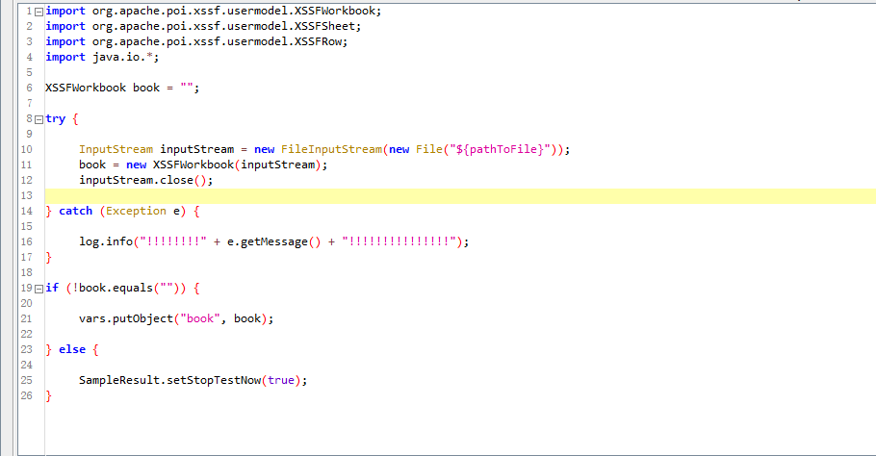876x456 pixels.
Task: Click 'XSSFSheet' in the import on line 2
Action: pos(324,26)
